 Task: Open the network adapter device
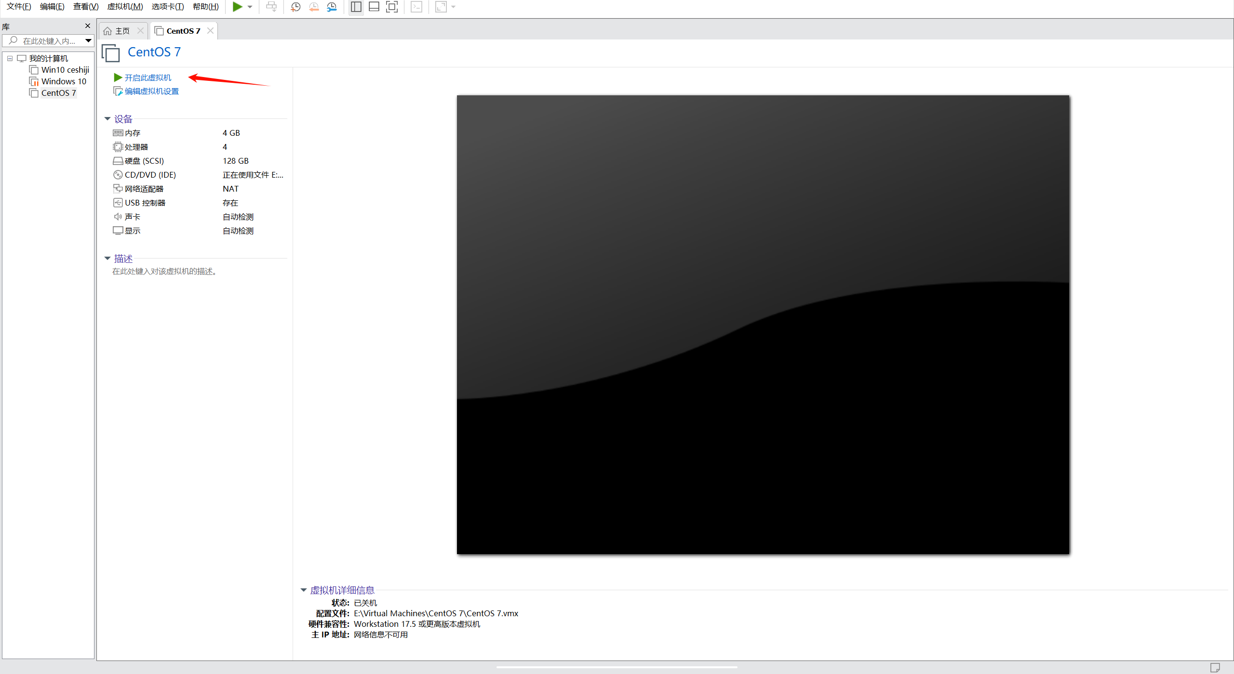144,189
